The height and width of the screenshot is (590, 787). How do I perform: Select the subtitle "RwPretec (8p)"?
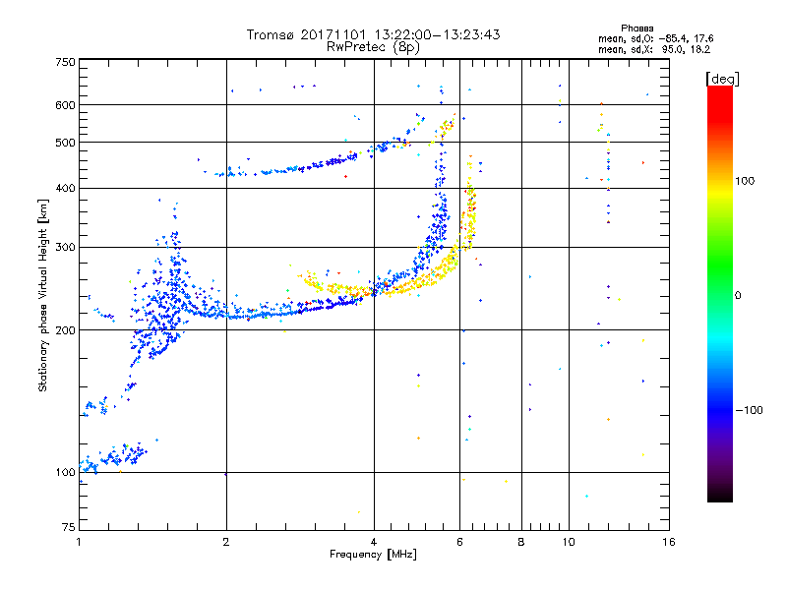pos(373,47)
